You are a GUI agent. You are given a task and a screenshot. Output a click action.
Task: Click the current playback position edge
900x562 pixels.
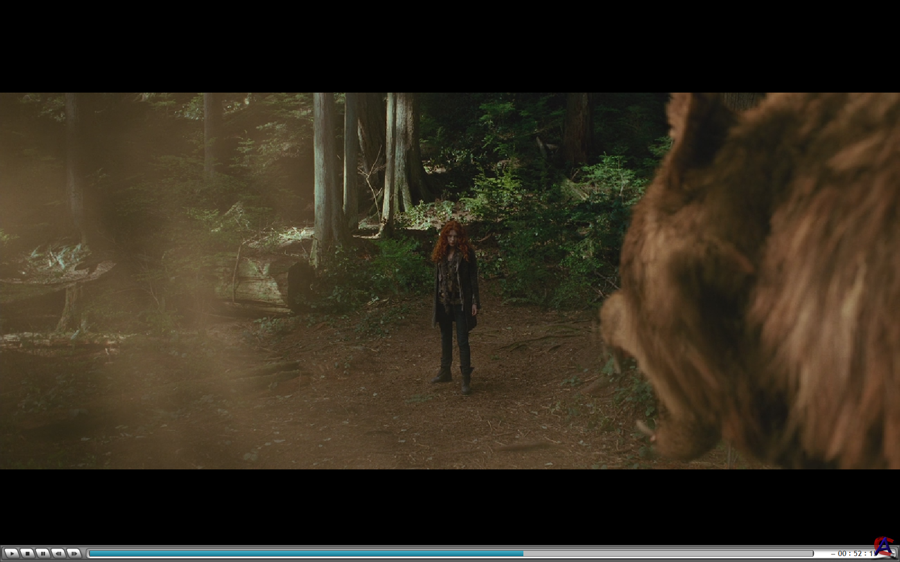(523, 553)
